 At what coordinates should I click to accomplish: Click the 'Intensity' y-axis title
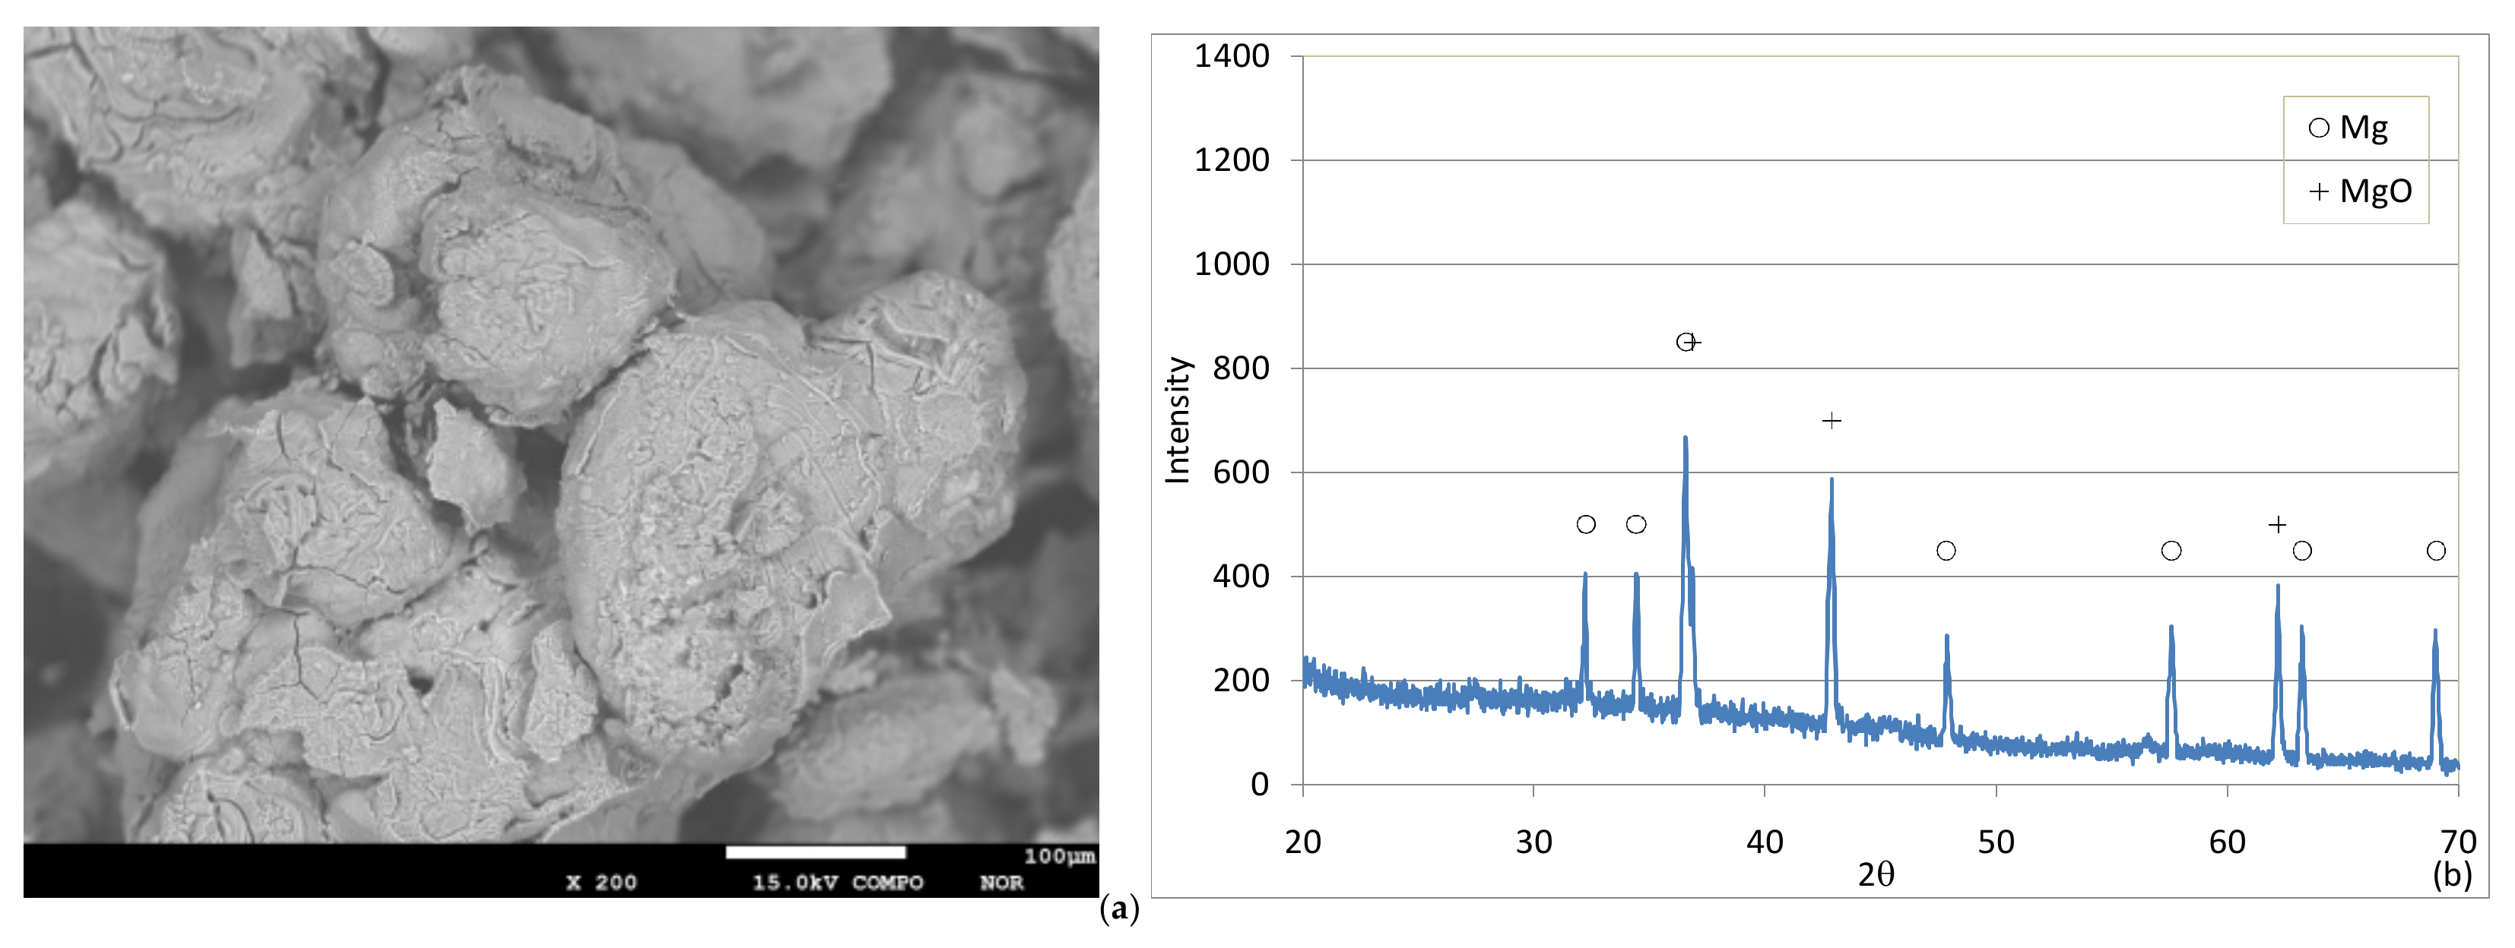point(1178,419)
